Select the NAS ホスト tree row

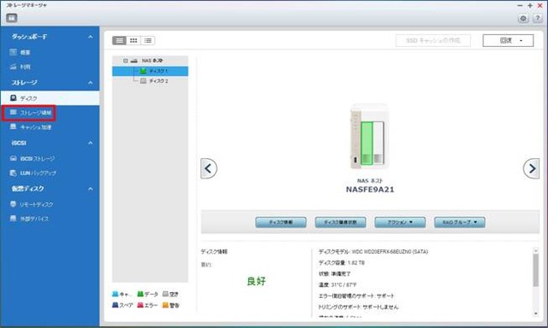point(150,61)
